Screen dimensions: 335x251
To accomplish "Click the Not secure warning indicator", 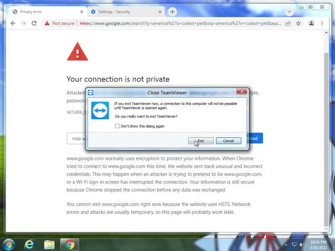I will 60,23.
